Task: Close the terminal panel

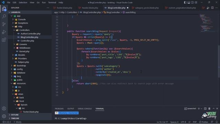Action: tap(217, 108)
